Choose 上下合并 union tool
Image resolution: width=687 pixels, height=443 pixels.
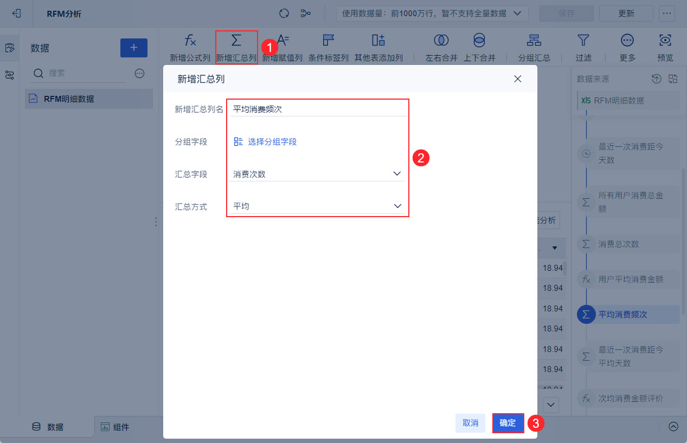[479, 48]
